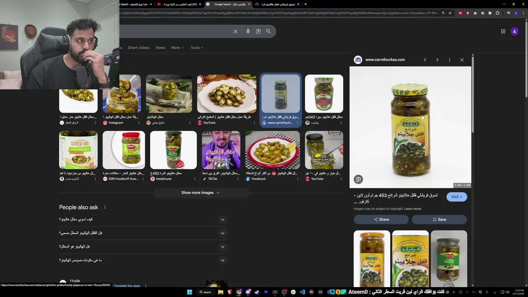Zoom control icon in the address bar
Screen dimensions: 528x297
(x=443, y=13)
